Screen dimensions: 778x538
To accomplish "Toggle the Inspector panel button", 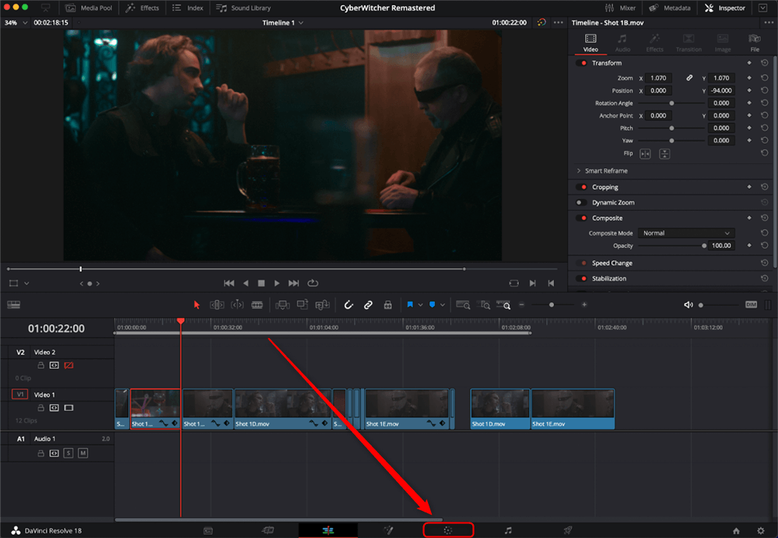I will [725, 8].
